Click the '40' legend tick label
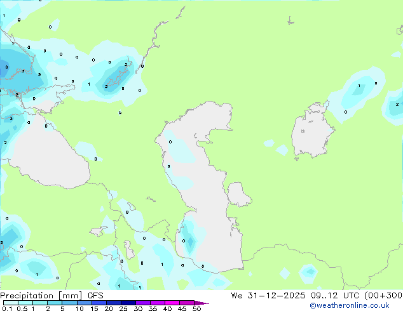This screenshot has height=311, width=403. [x=167, y=308]
